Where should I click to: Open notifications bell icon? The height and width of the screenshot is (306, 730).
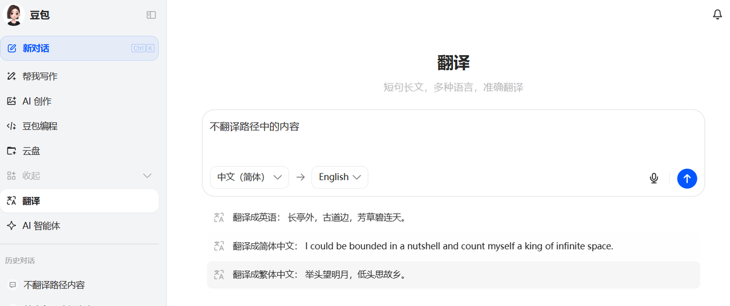click(x=717, y=14)
